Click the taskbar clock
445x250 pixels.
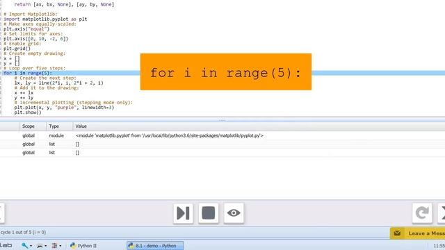tap(439, 246)
